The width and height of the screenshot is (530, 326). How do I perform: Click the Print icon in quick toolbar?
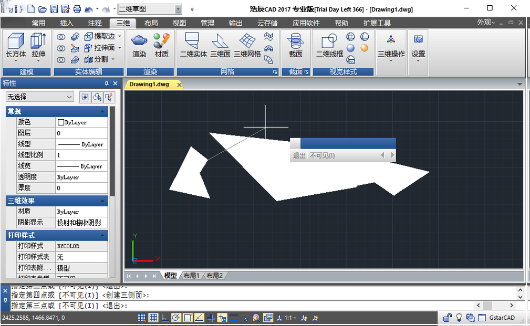pyautogui.click(x=77, y=9)
